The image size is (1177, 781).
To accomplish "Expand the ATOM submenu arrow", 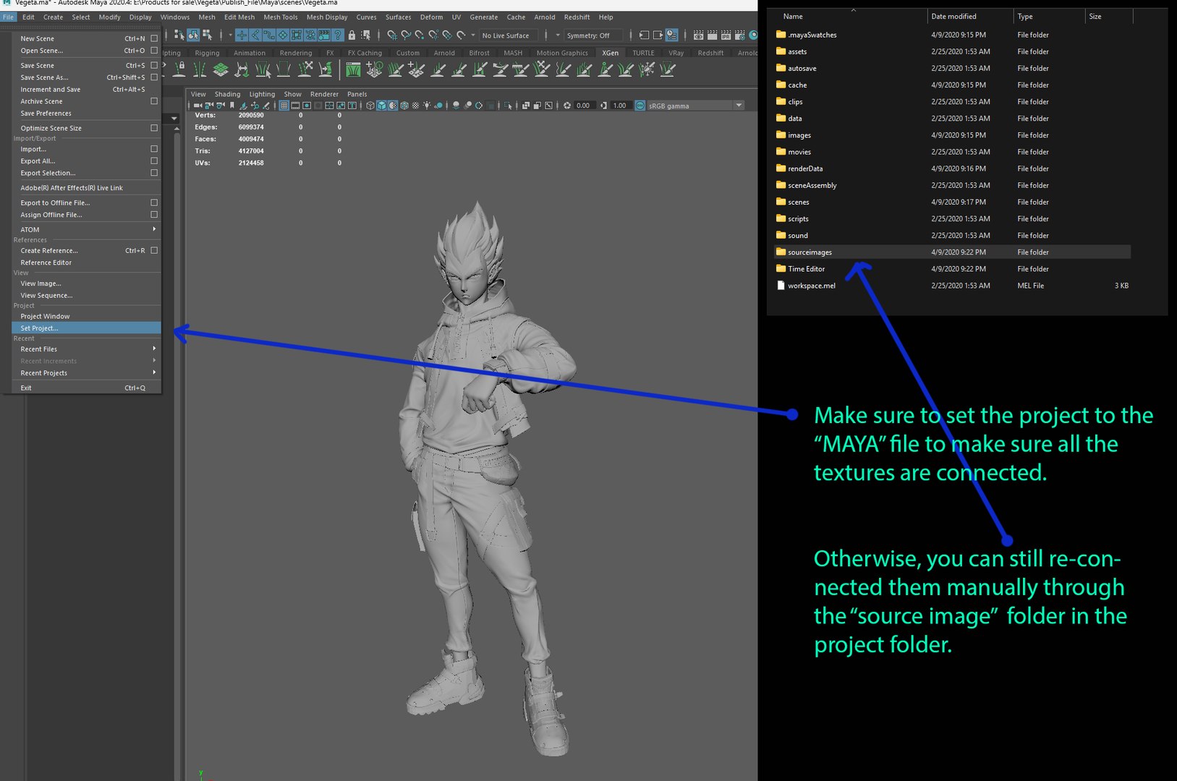I will 154,229.
